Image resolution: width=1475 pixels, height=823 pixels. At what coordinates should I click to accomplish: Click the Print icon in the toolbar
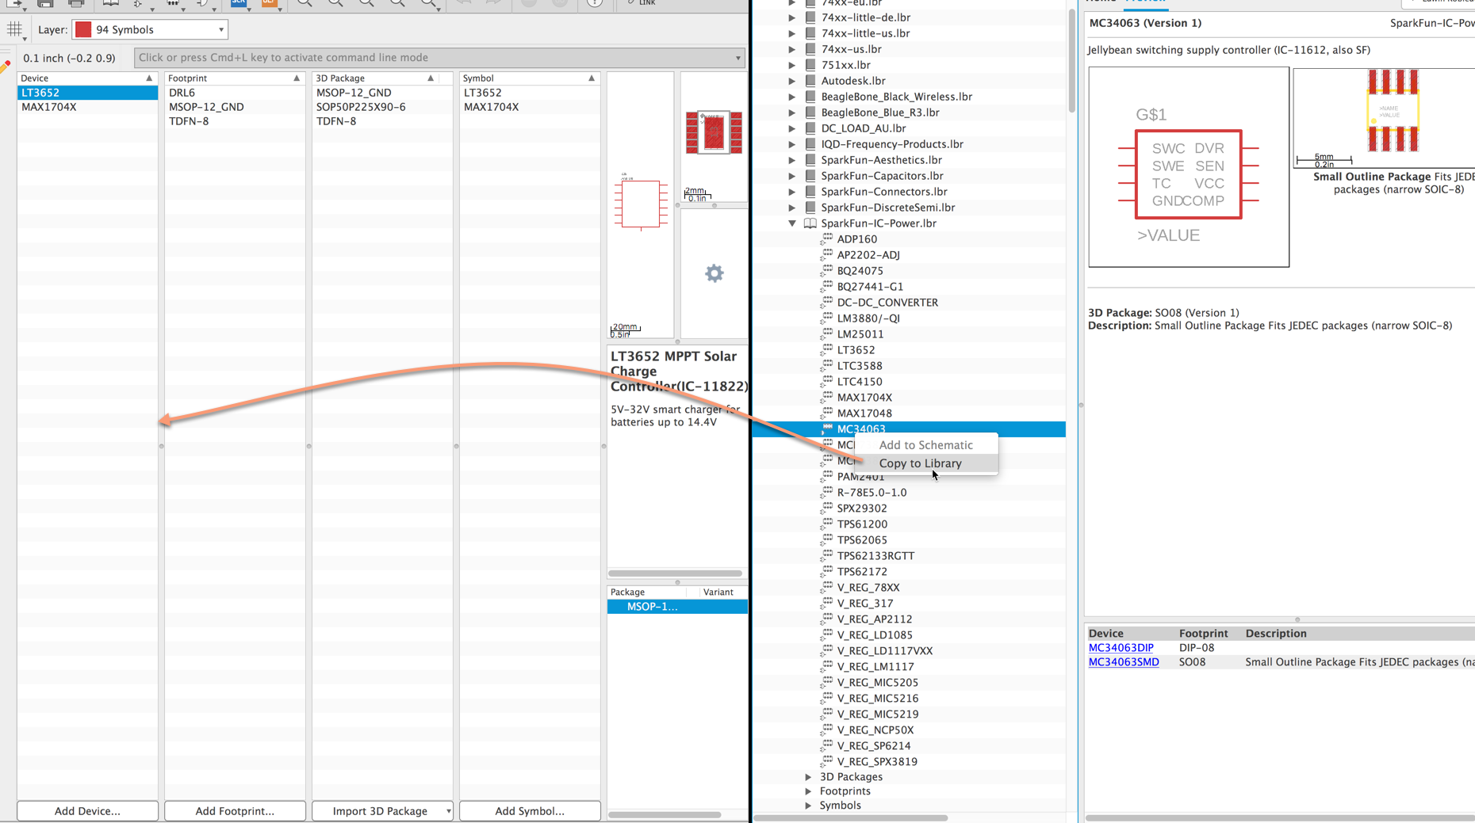77,3
